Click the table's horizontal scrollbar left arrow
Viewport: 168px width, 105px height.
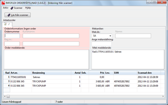pyautogui.click(x=5, y=96)
